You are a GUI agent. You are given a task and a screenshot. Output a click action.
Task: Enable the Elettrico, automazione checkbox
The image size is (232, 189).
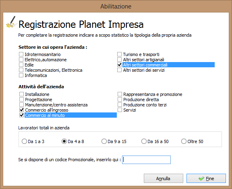coord(21,60)
